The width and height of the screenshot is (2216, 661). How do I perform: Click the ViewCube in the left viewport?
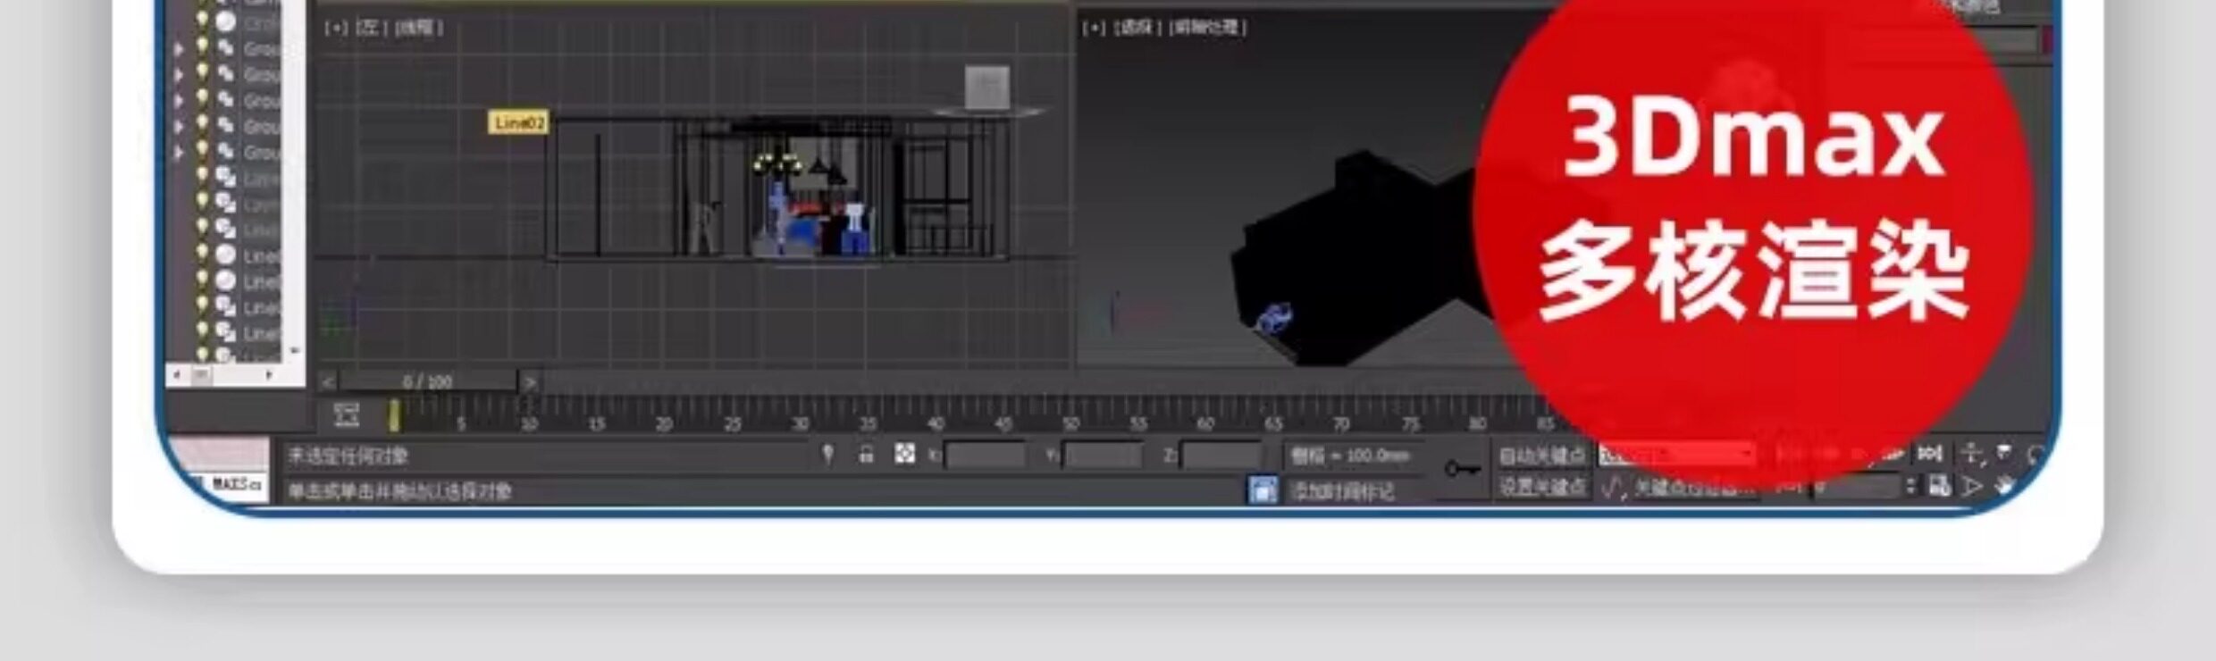click(x=987, y=88)
